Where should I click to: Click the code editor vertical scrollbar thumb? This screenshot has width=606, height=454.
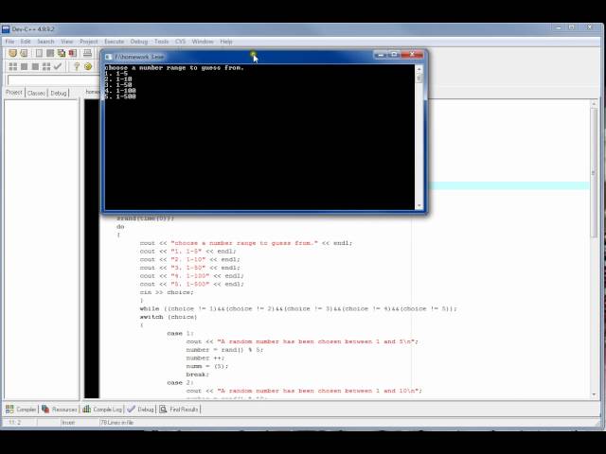[x=594, y=172]
